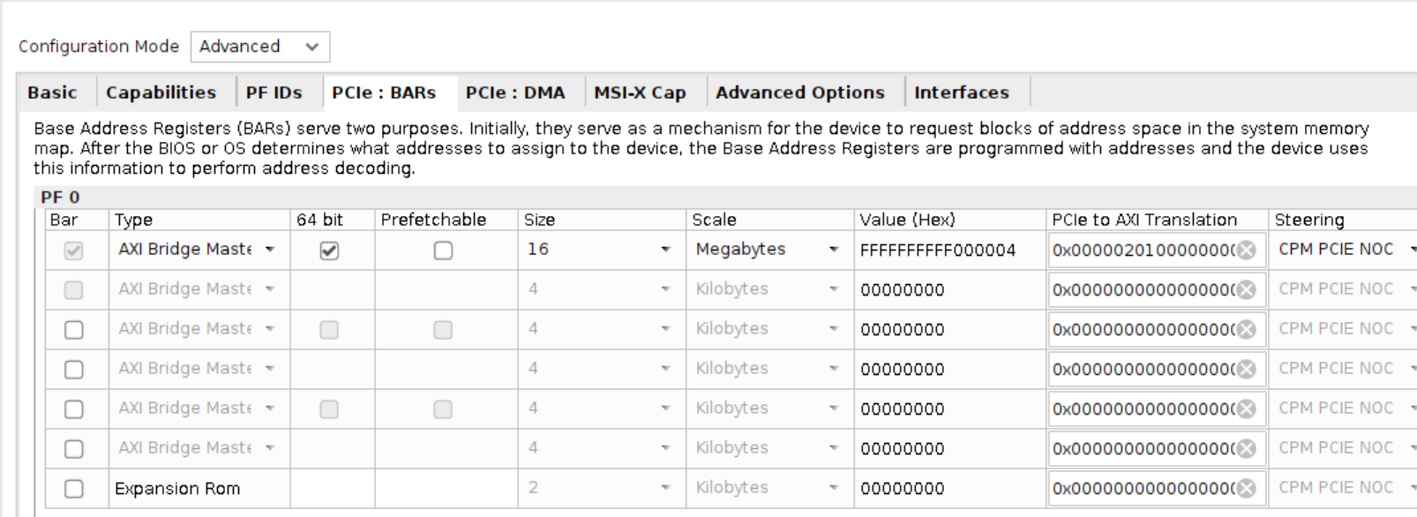1417x517 pixels.
Task: Open the first AXI Bridge Master Type dropdown
Action: 197,250
